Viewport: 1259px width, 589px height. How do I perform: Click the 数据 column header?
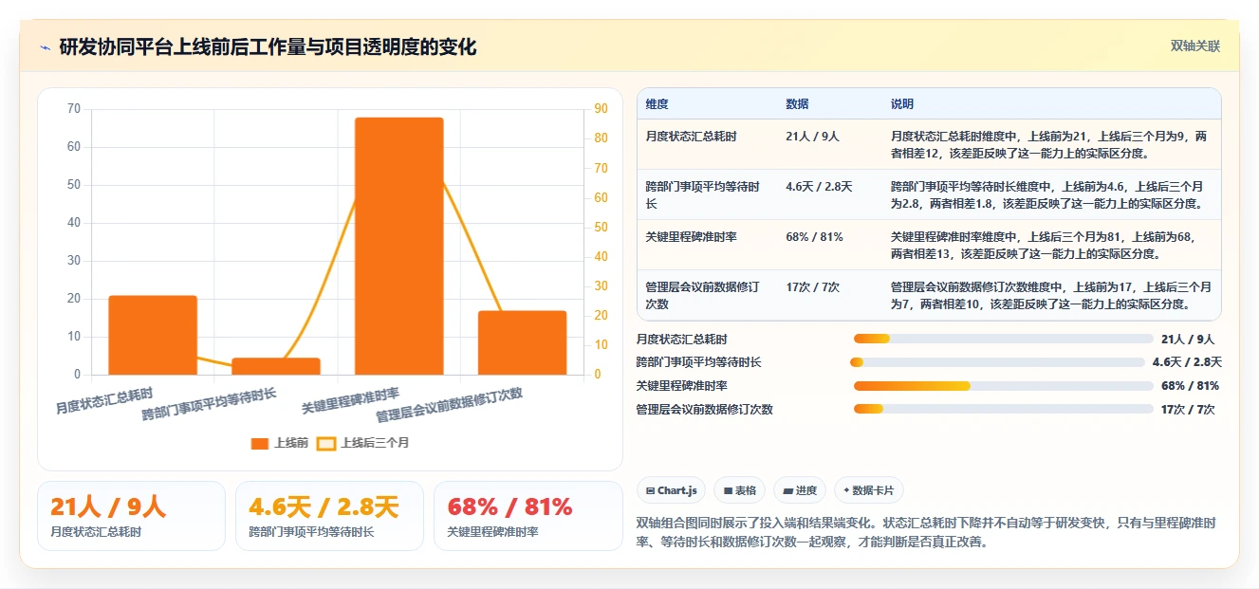pyautogui.click(x=797, y=104)
